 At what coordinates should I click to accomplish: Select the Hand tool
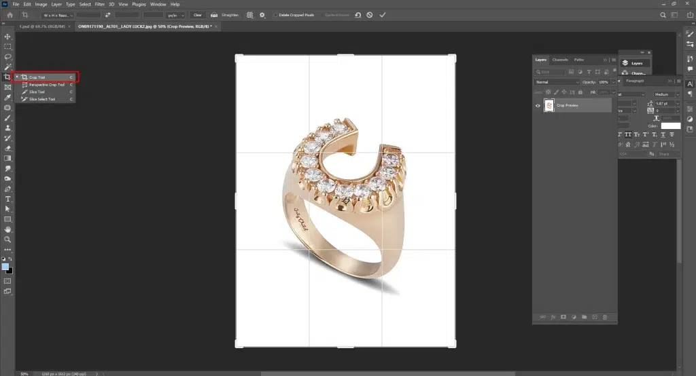(7, 229)
